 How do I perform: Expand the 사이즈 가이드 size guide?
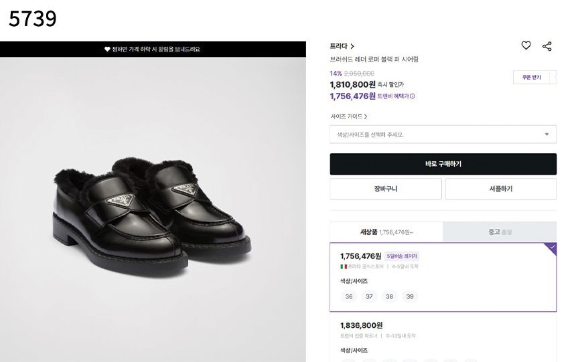(x=348, y=116)
